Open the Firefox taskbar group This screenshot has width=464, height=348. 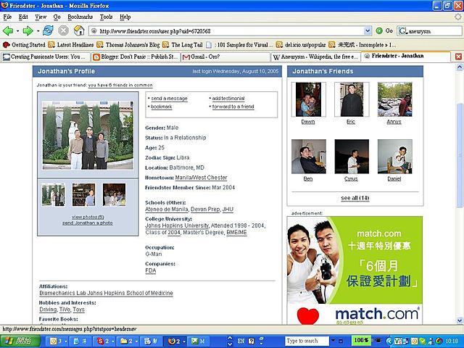(x=175, y=341)
